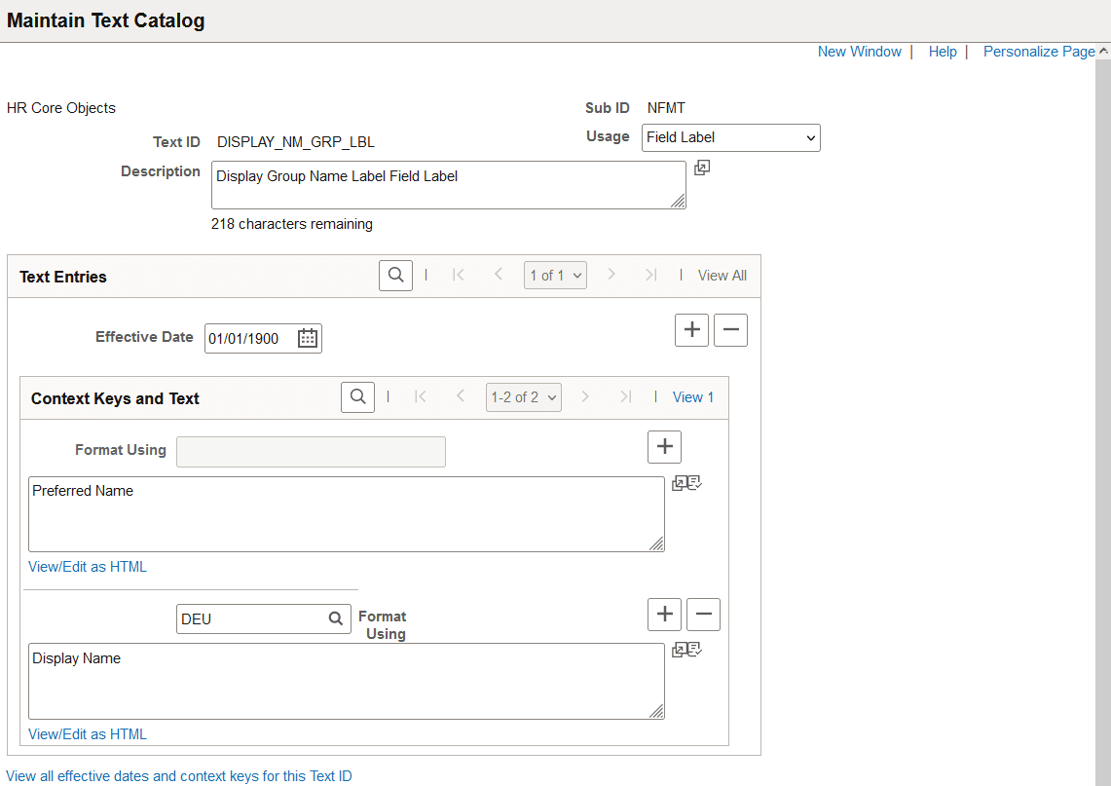This screenshot has height=786, width=1111.
Task: Add a new text entry row with the plus button
Action: point(691,329)
